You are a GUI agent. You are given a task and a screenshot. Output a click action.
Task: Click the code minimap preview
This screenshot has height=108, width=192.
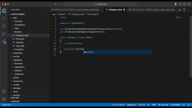click(179, 18)
